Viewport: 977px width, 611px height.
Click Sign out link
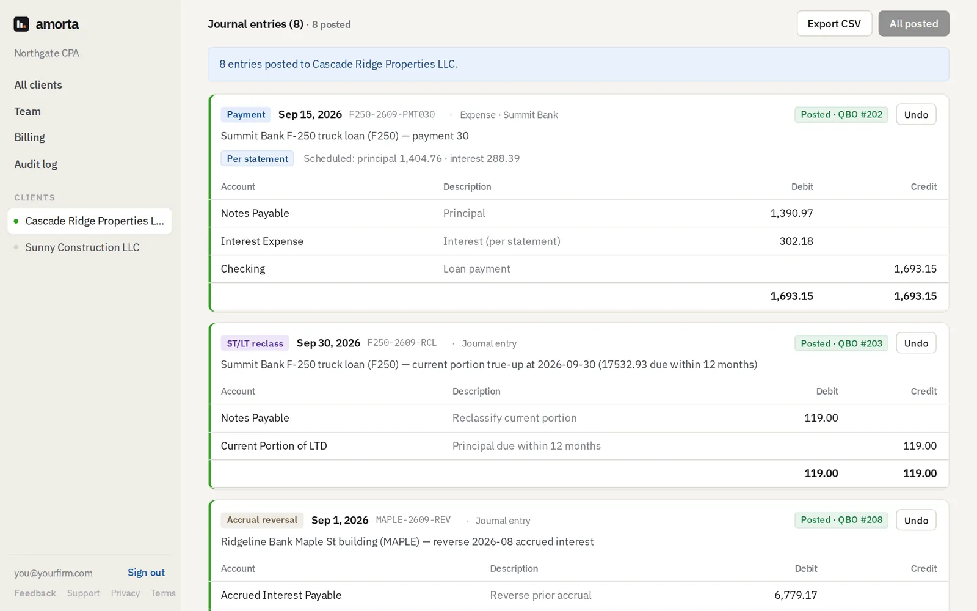click(146, 573)
